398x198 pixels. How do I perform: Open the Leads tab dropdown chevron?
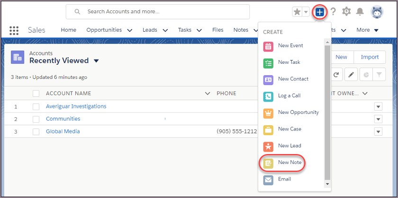click(165, 30)
